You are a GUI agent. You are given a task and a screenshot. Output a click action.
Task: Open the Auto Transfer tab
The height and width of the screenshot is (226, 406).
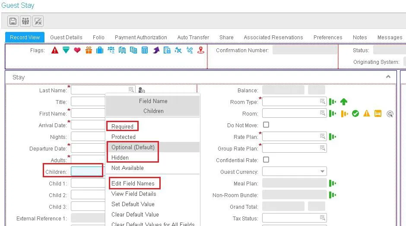[x=193, y=37]
